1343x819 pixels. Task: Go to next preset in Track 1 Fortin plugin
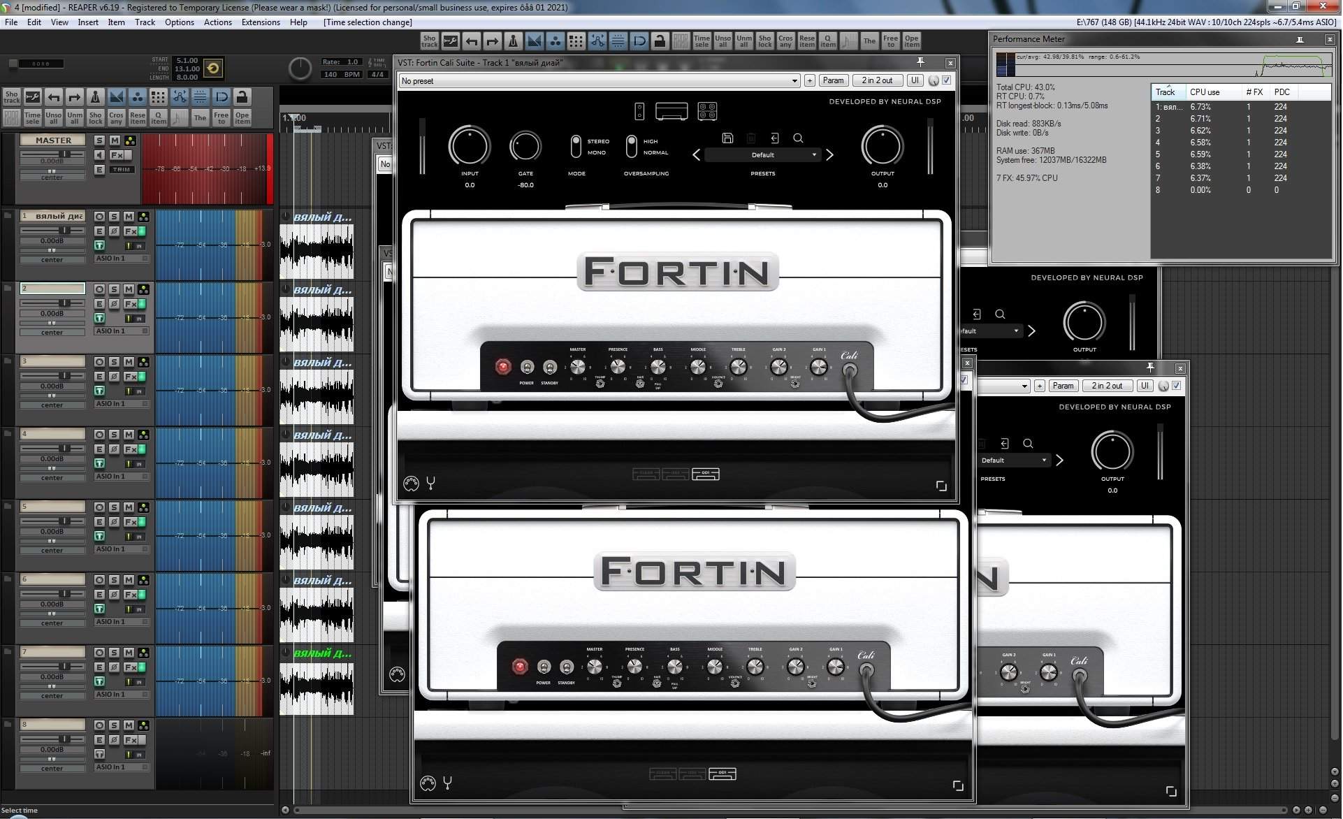tap(829, 155)
